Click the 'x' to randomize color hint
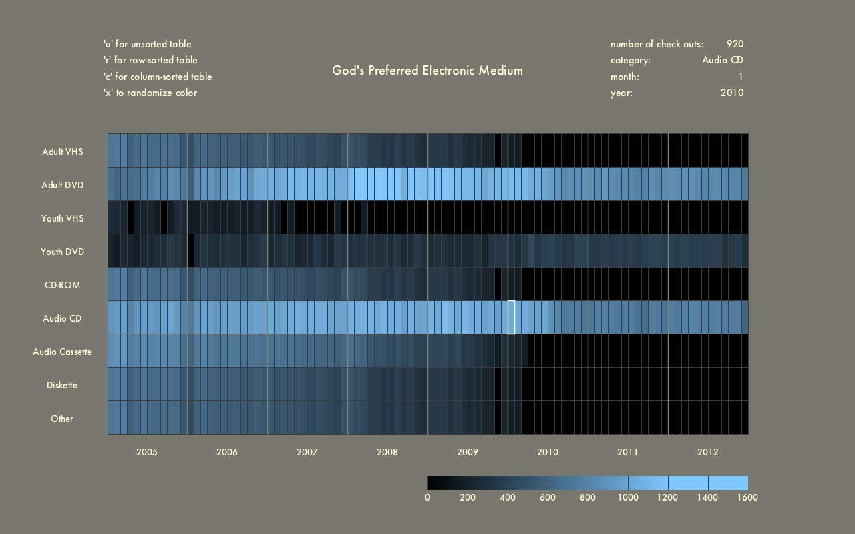This screenshot has height=534, width=855. [150, 93]
